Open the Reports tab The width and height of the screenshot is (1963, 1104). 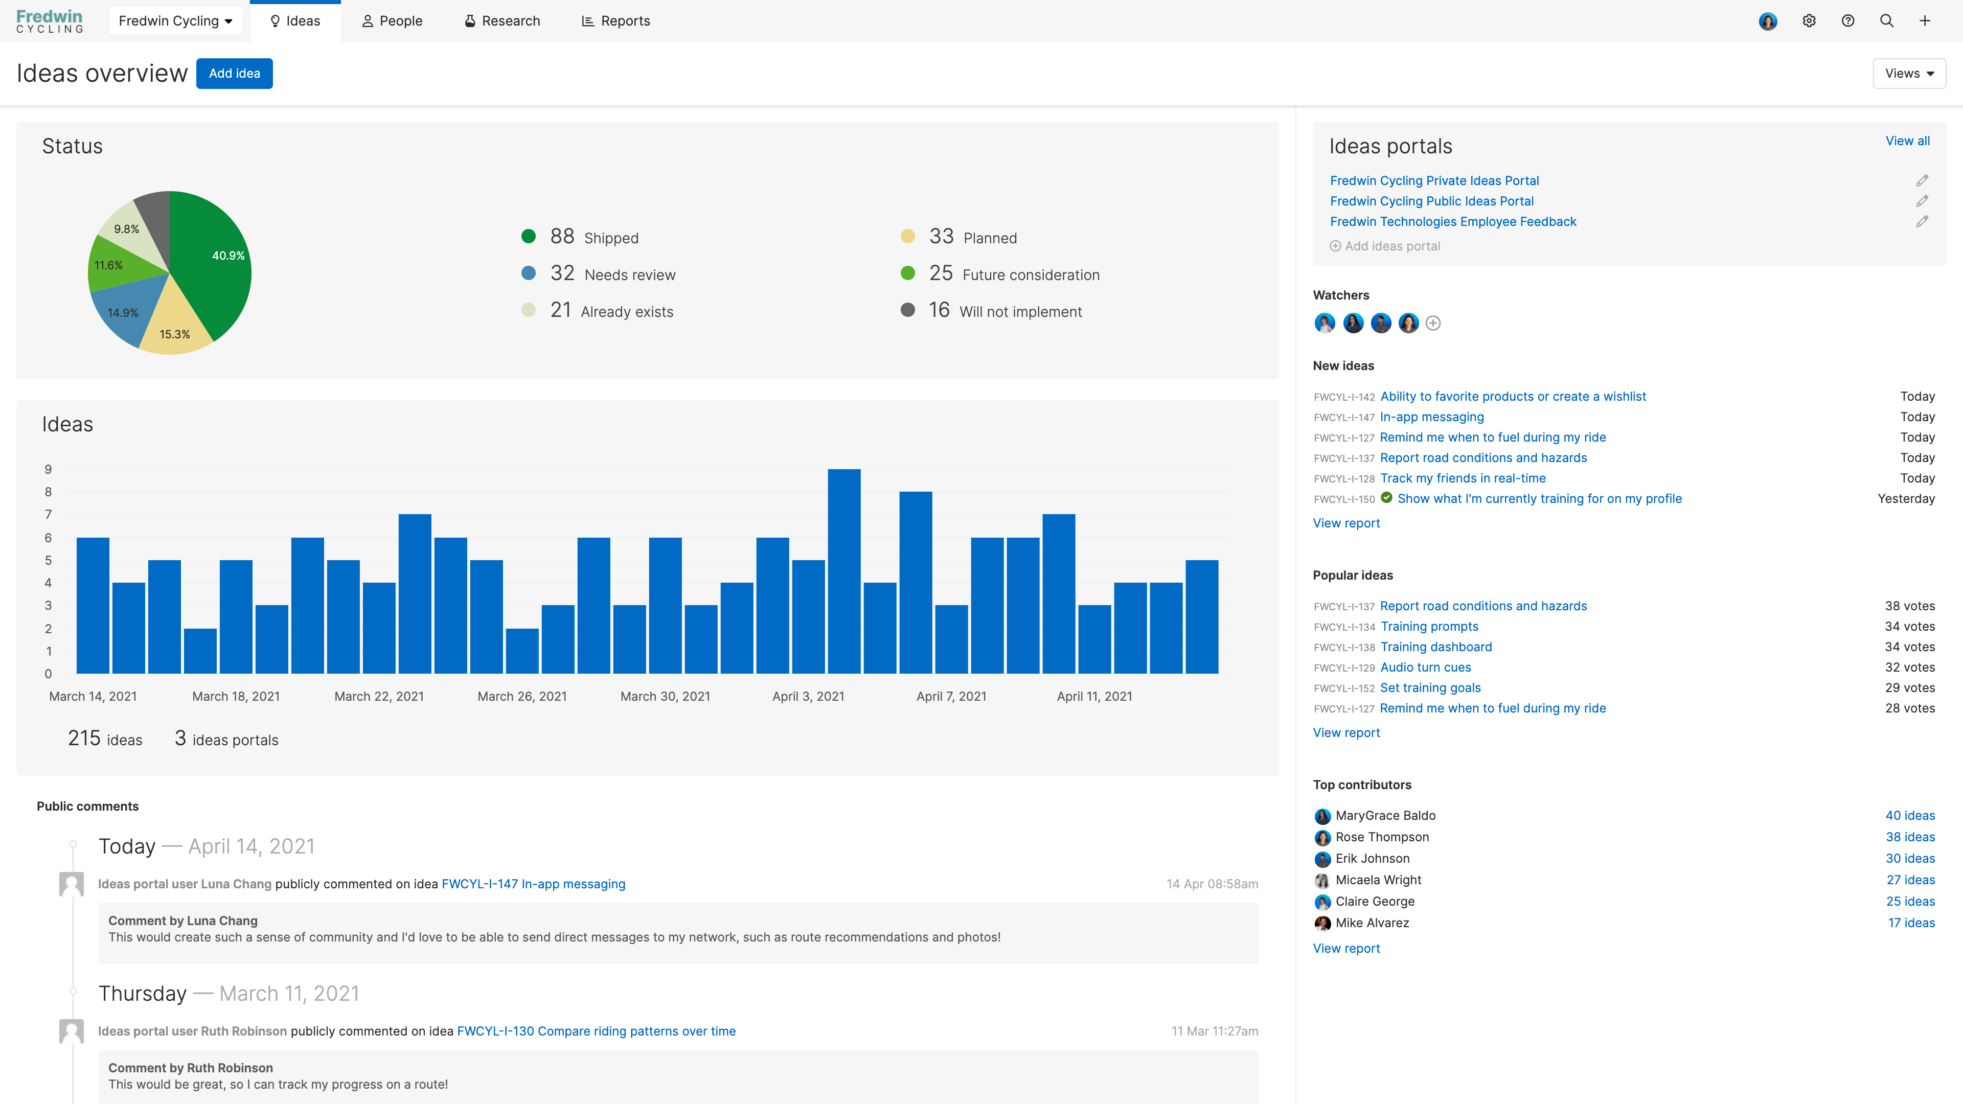pyautogui.click(x=615, y=20)
